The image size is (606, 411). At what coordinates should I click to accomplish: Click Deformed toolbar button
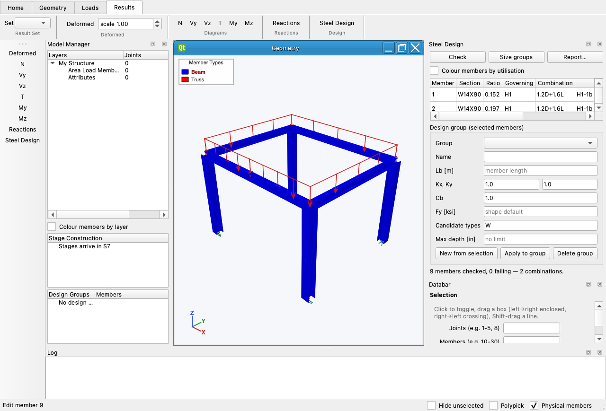[80, 24]
